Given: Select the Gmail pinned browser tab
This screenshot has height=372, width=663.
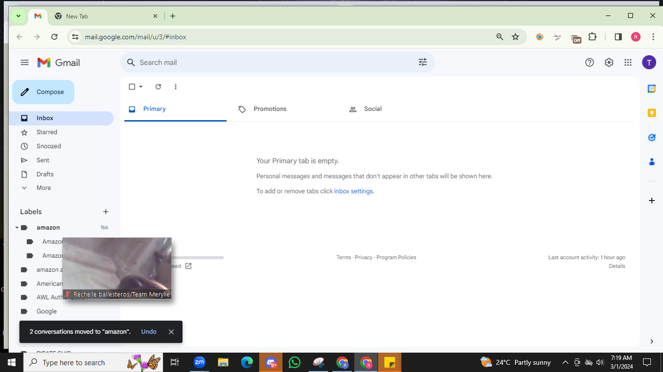Looking at the screenshot, I should (38, 16).
